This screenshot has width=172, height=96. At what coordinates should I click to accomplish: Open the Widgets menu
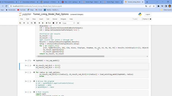coord(63,19)
